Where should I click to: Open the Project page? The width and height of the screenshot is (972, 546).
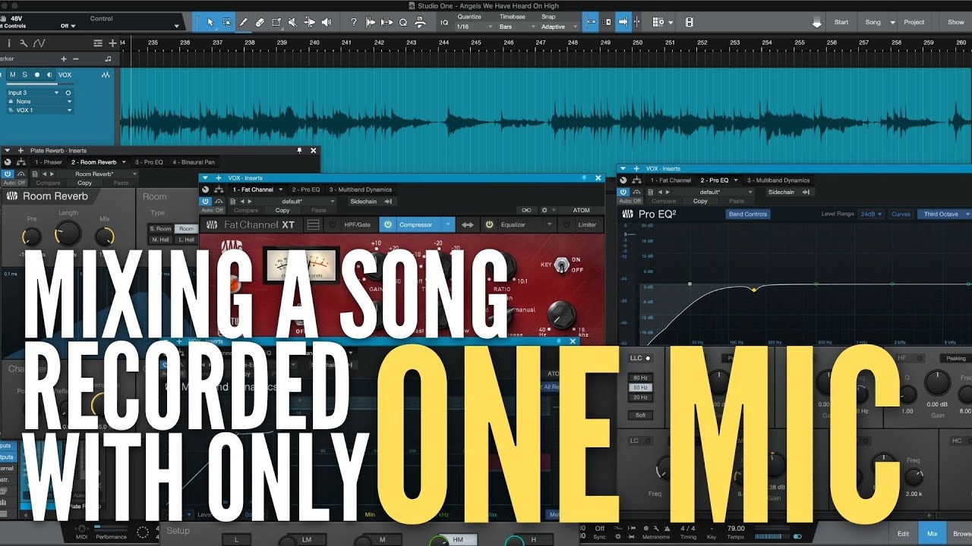point(914,22)
